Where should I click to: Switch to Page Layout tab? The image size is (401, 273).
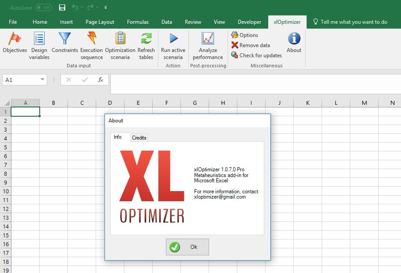[100, 22]
